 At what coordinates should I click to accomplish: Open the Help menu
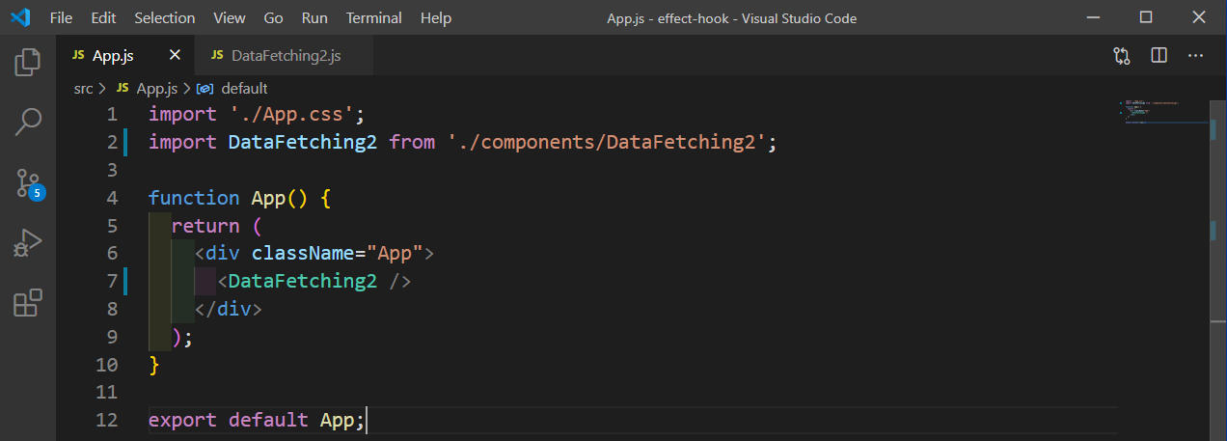(x=436, y=17)
